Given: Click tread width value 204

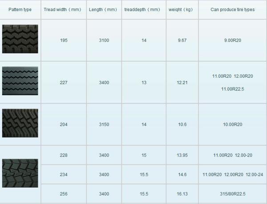Looking at the screenshot, I should 64,124.
